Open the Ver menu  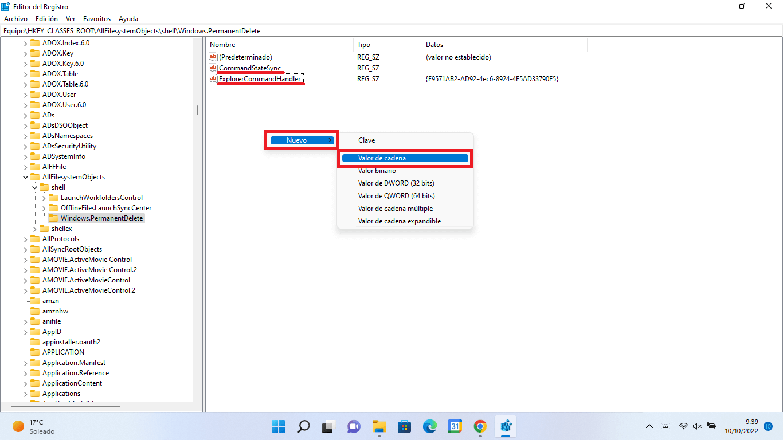[x=71, y=19]
